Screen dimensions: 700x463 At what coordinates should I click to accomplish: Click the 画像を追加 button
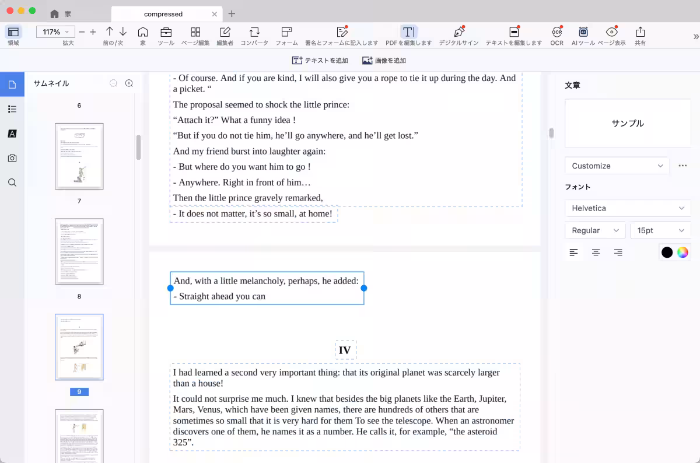[384, 61]
